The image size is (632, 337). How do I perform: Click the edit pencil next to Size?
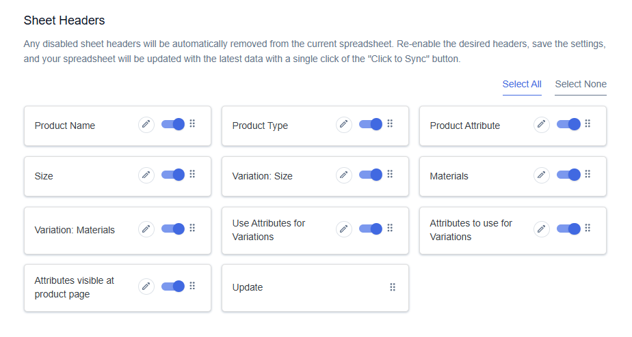pos(146,175)
